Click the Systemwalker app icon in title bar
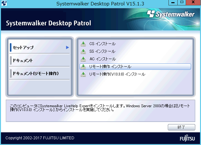201x145 pixels. 4,3
